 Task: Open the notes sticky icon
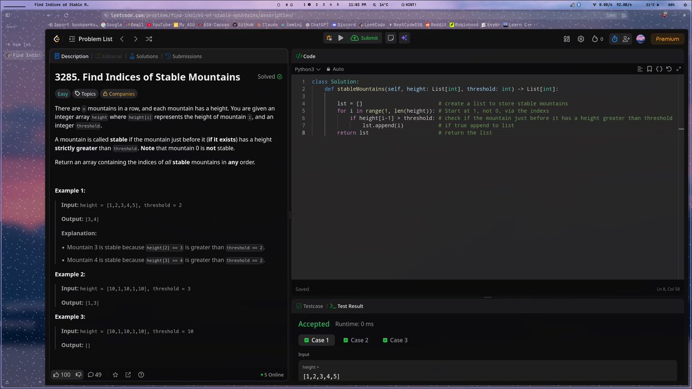[x=390, y=38]
